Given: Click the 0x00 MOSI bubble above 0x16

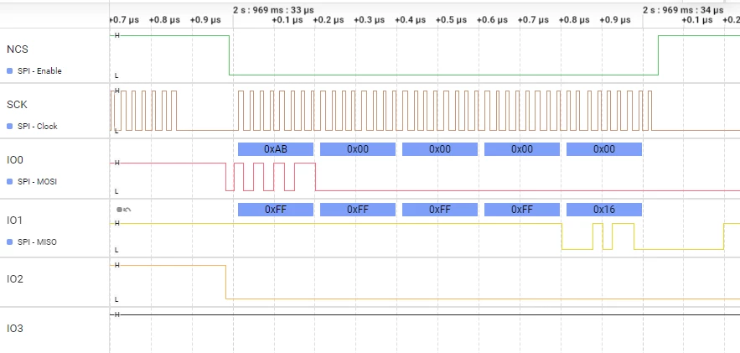Looking at the screenshot, I should (604, 149).
